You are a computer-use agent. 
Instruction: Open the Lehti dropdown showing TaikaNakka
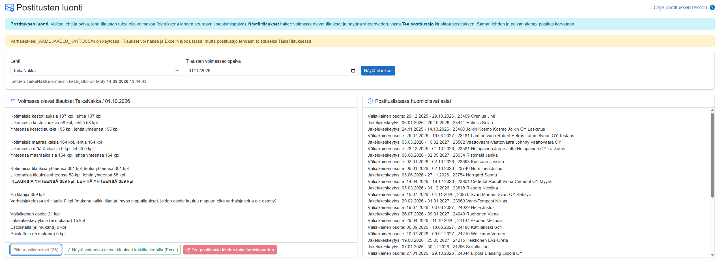(97, 71)
